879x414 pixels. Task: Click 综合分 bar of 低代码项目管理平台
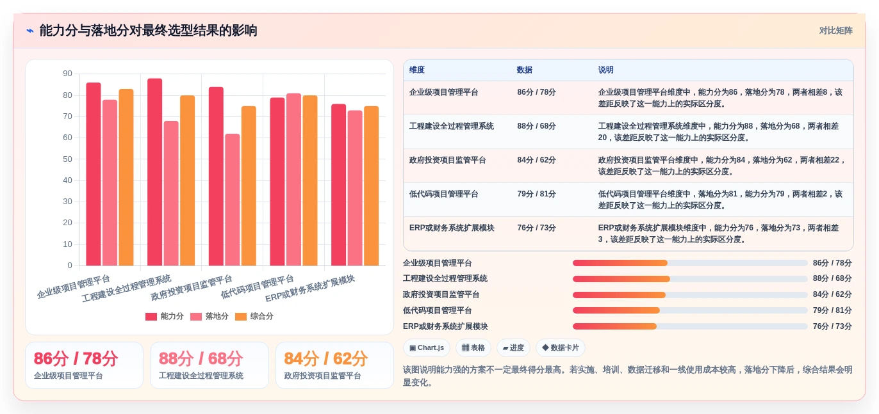(x=310, y=180)
